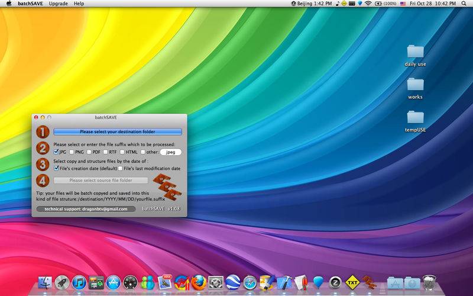Click the technical support email button
473x296 pixels.
click(x=86, y=209)
